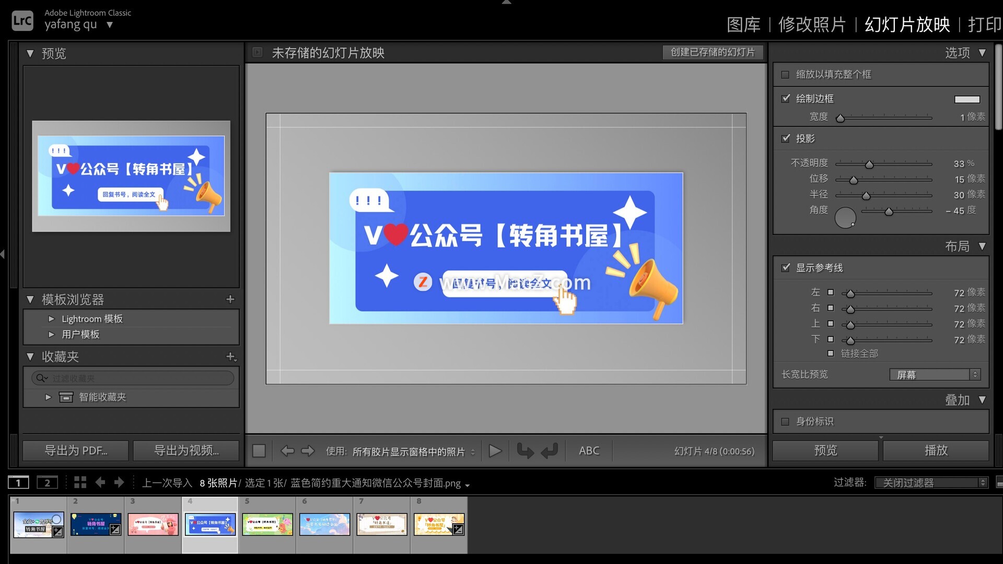
Task: Click the shadow angle dial
Action: coord(845,217)
